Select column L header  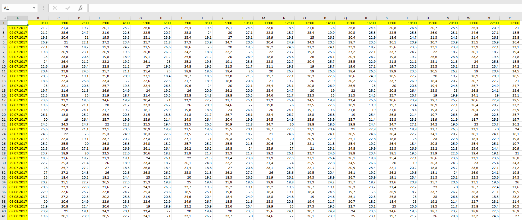pos(243,18)
